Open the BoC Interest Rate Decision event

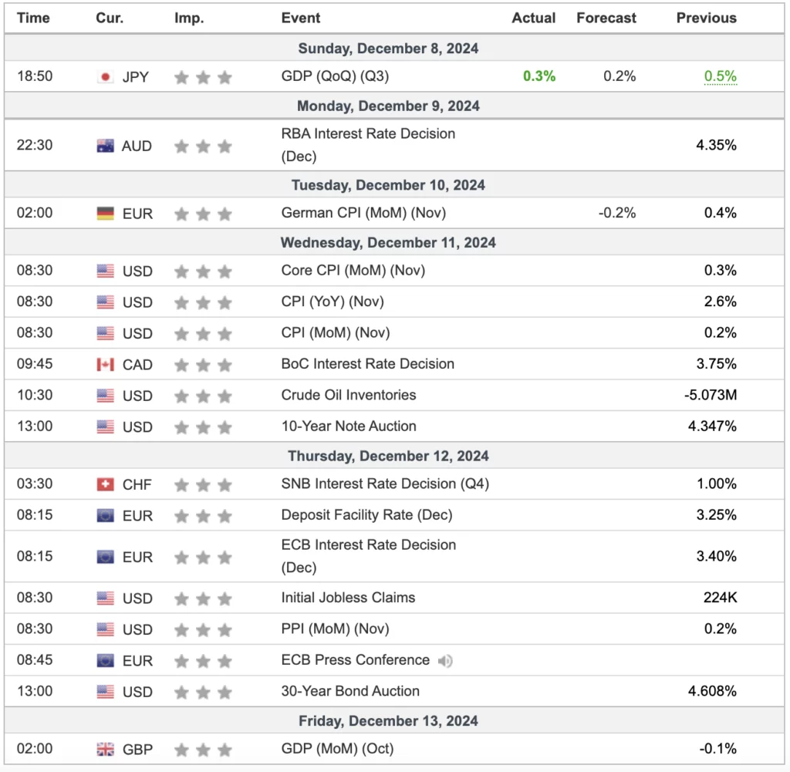click(x=368, y=363)
